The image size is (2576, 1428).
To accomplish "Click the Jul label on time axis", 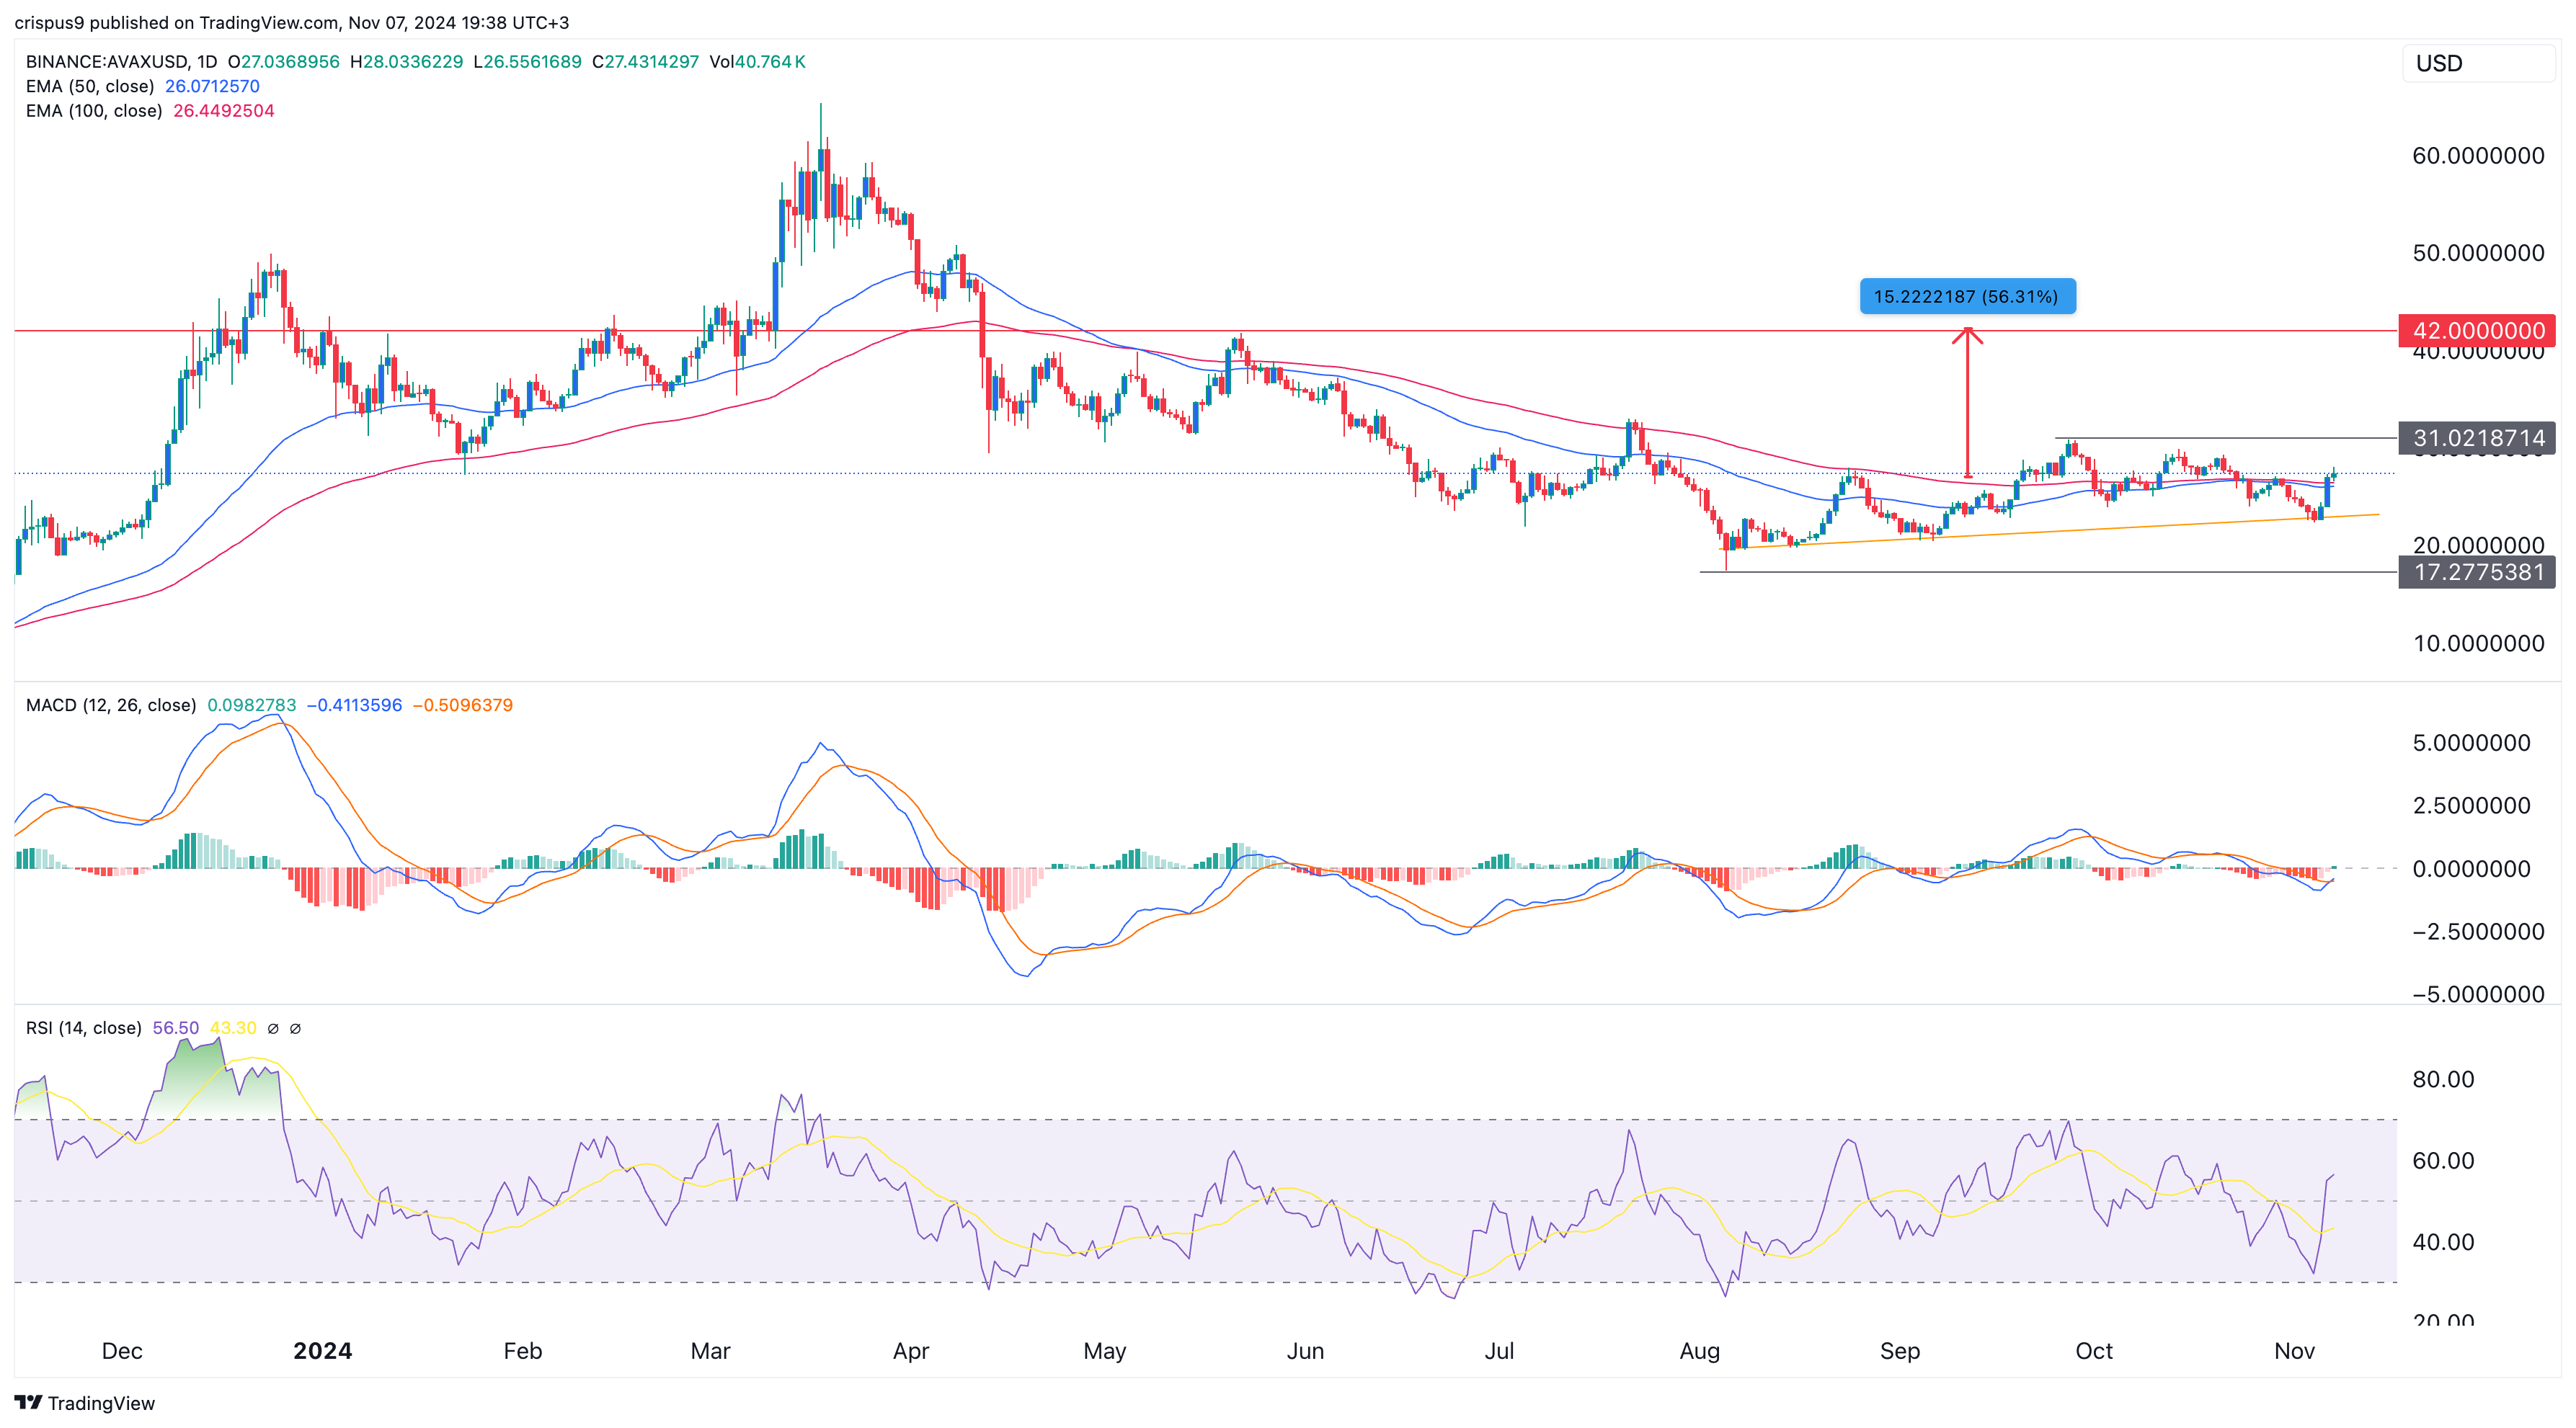I will (x=1499, y=1351).
